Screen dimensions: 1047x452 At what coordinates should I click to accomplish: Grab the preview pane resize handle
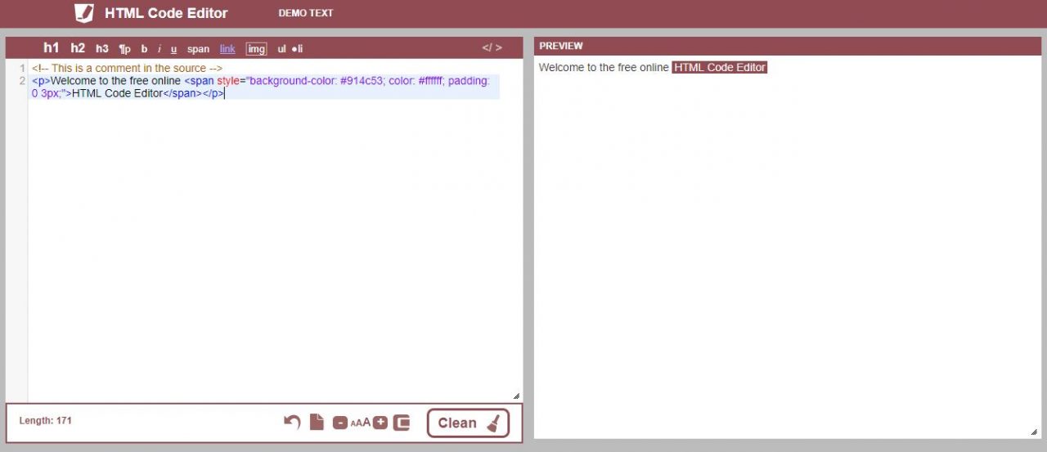1035,432
